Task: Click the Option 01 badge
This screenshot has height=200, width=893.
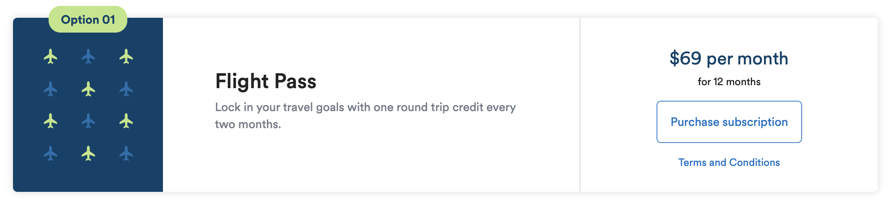Action: (88, 19)
